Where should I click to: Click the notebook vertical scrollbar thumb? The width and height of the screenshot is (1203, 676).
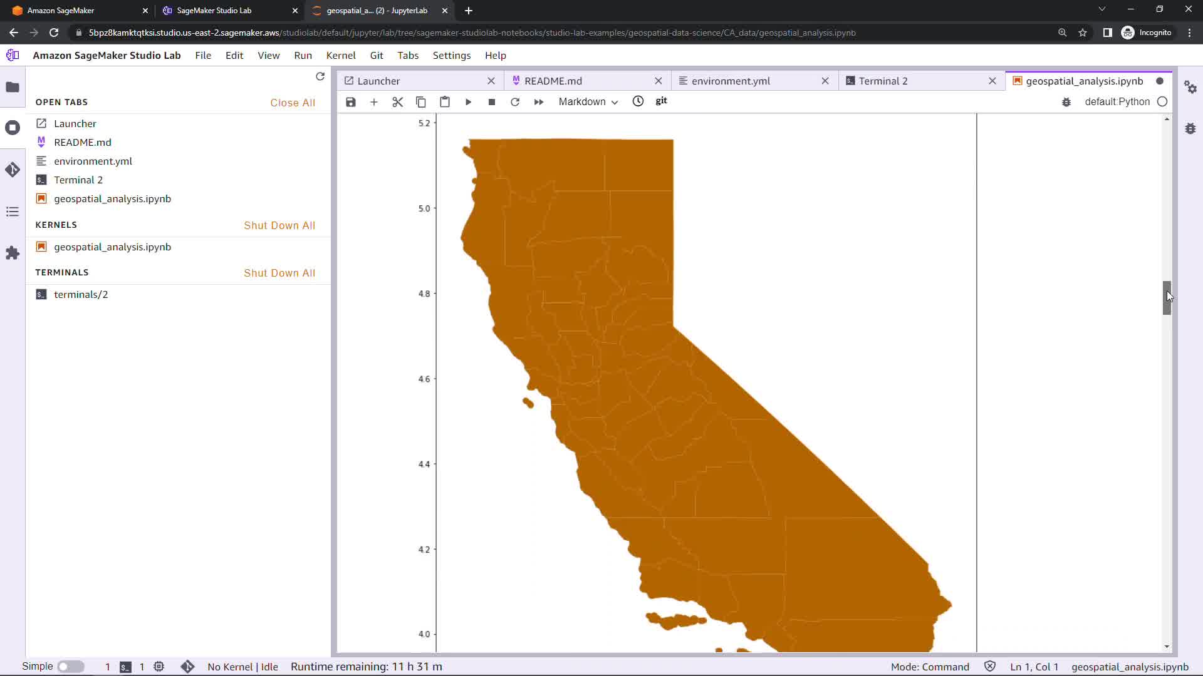pyautogui.click(x=1167, y=298)
